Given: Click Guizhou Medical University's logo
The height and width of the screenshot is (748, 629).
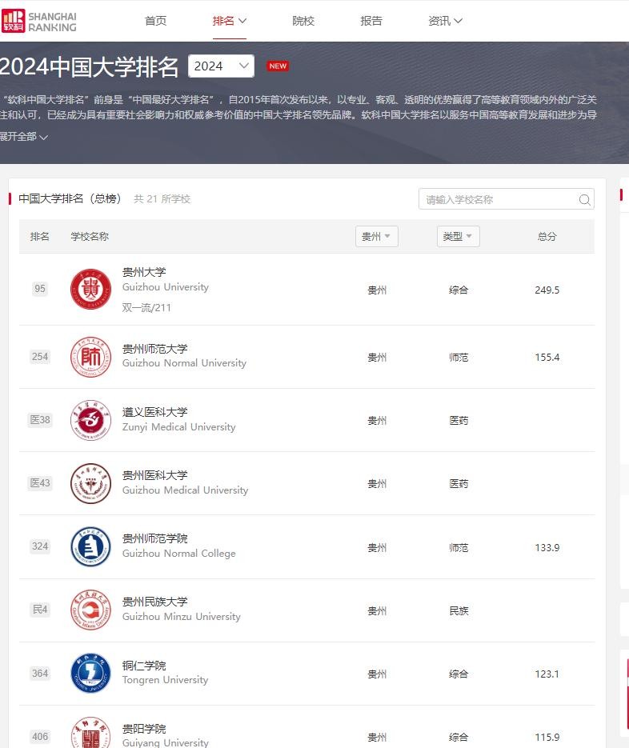Looking at the screenshot, I should pos(90,483).
